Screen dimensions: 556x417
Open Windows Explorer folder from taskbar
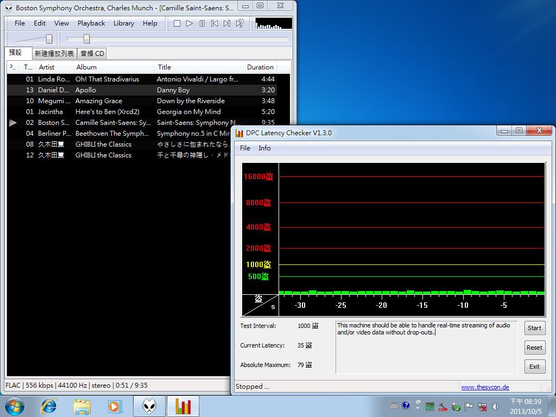(x=82, y=406)
